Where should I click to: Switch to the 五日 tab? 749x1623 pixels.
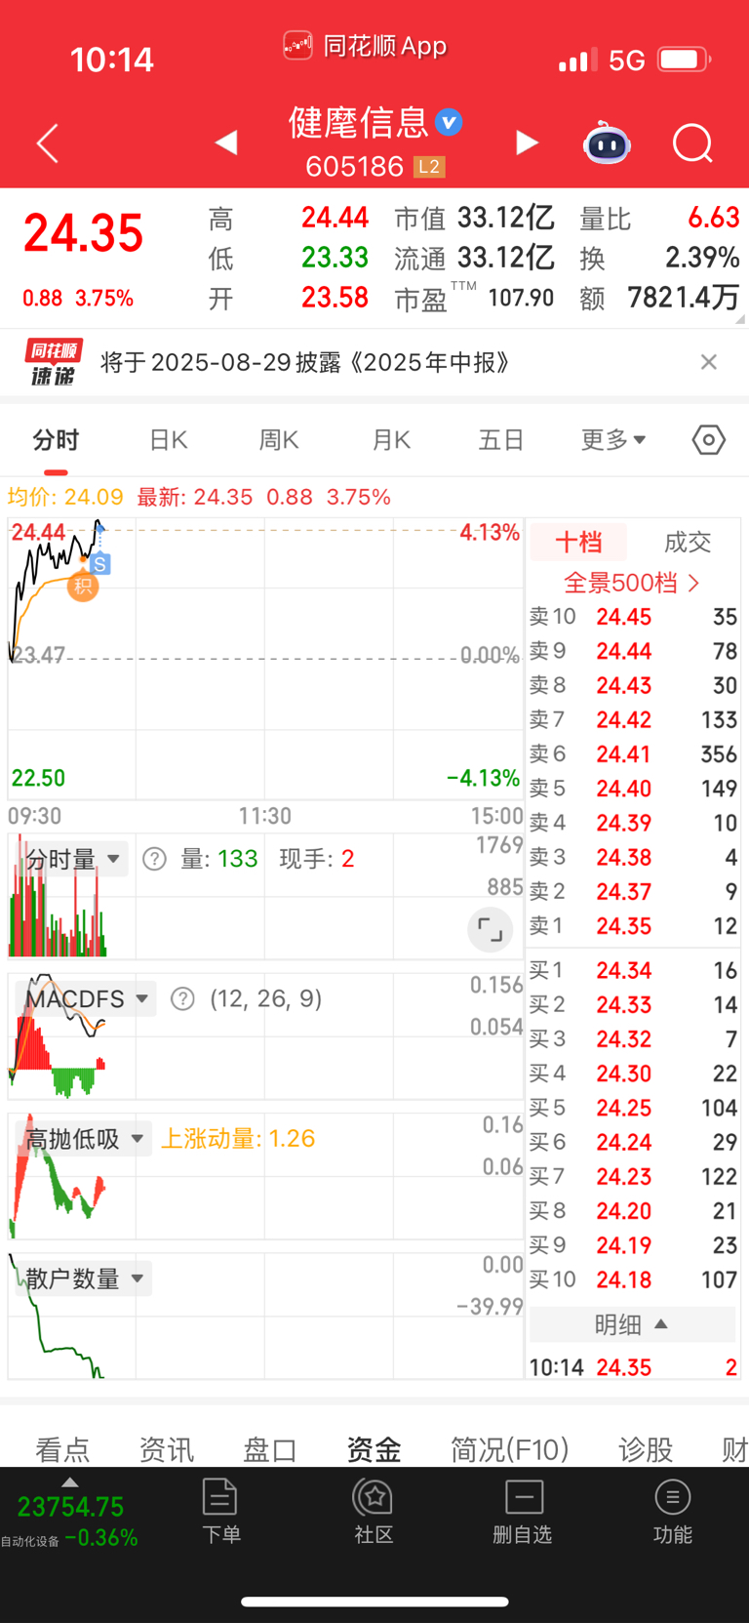tap(501, 440)
